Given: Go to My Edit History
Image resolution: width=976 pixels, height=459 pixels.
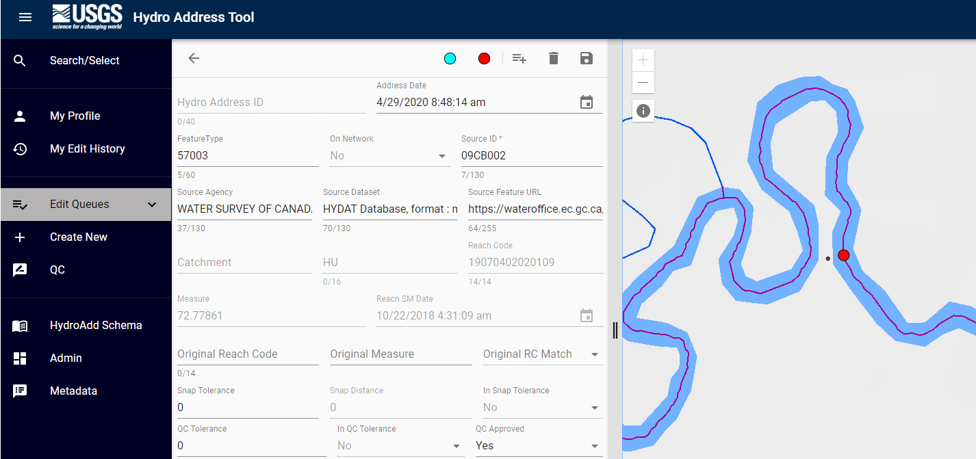Looking at the screenshot, I should [87, 149].
